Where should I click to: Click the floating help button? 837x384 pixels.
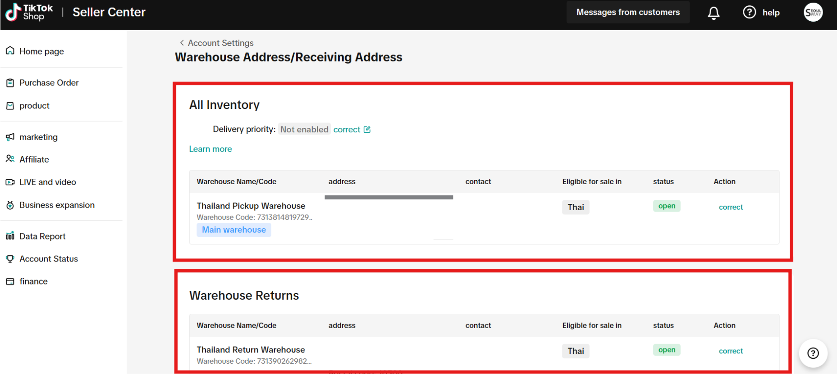(813, 353)
